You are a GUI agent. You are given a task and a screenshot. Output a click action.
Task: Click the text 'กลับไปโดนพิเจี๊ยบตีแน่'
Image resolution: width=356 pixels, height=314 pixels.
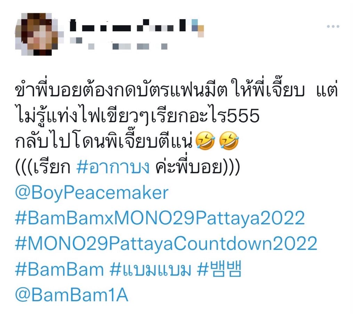coord(104,141)
